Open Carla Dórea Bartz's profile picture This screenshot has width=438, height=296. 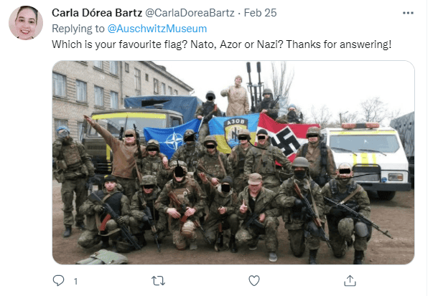[26, 23]
